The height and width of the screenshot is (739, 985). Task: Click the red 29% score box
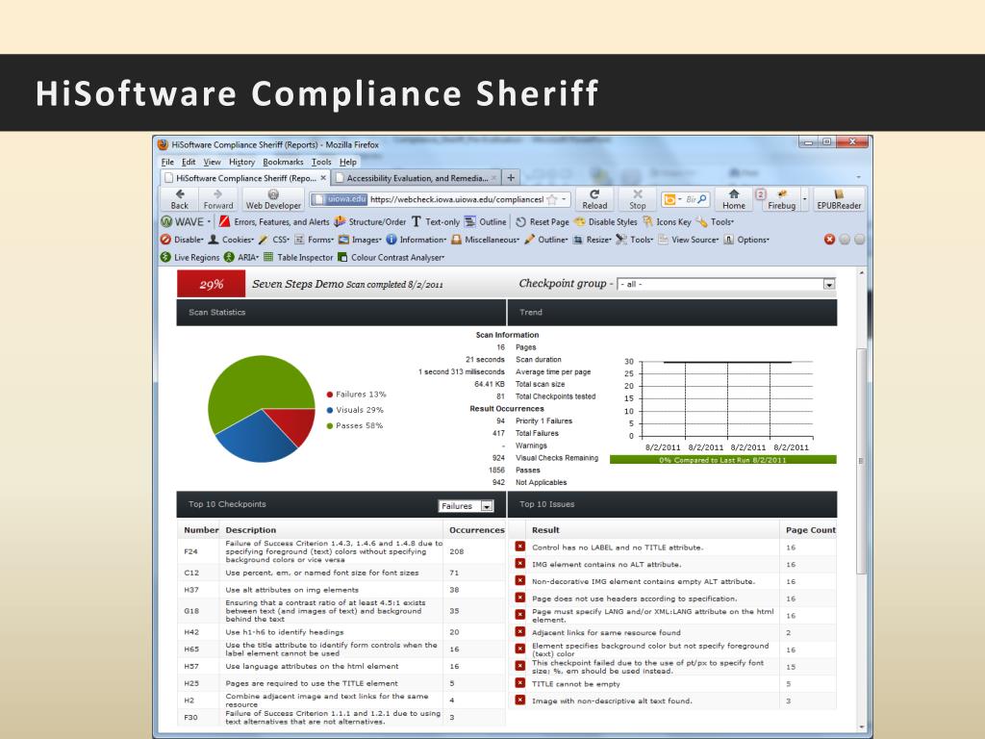pos(211,284)
